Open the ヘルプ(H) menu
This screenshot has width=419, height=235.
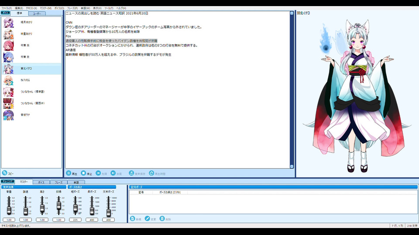tap(121, 8)
